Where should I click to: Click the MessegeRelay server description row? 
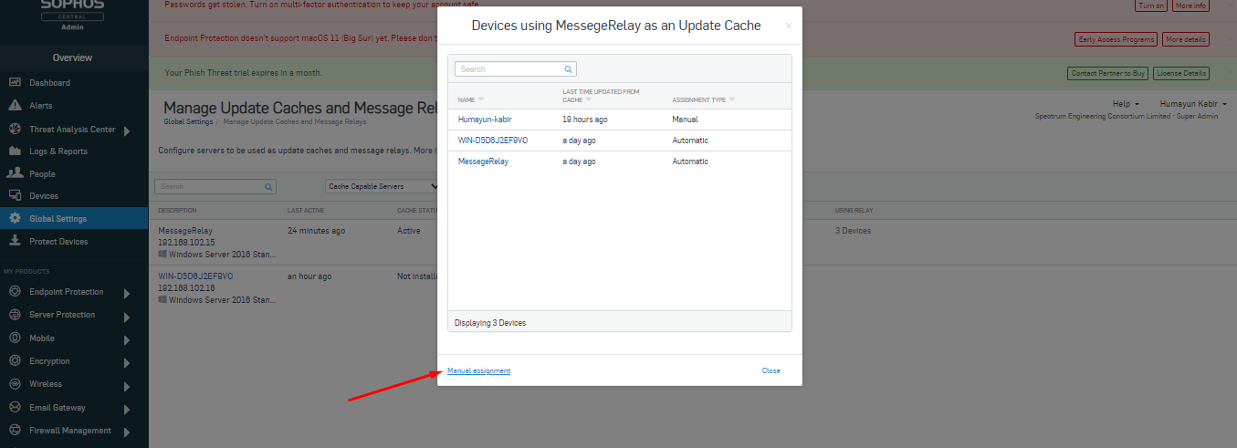[185, 231]
